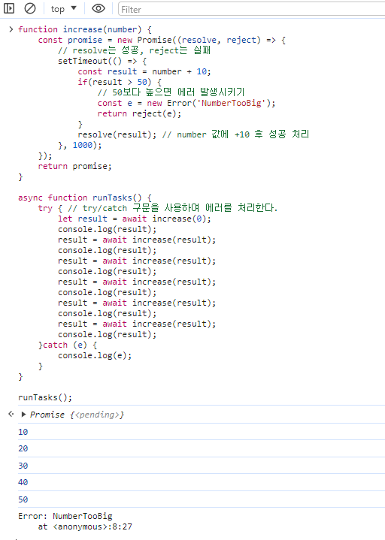Viewport: 385px width, 540px height.
Task: Create a live expression with the eye icon
Action: tap(99, 8)
